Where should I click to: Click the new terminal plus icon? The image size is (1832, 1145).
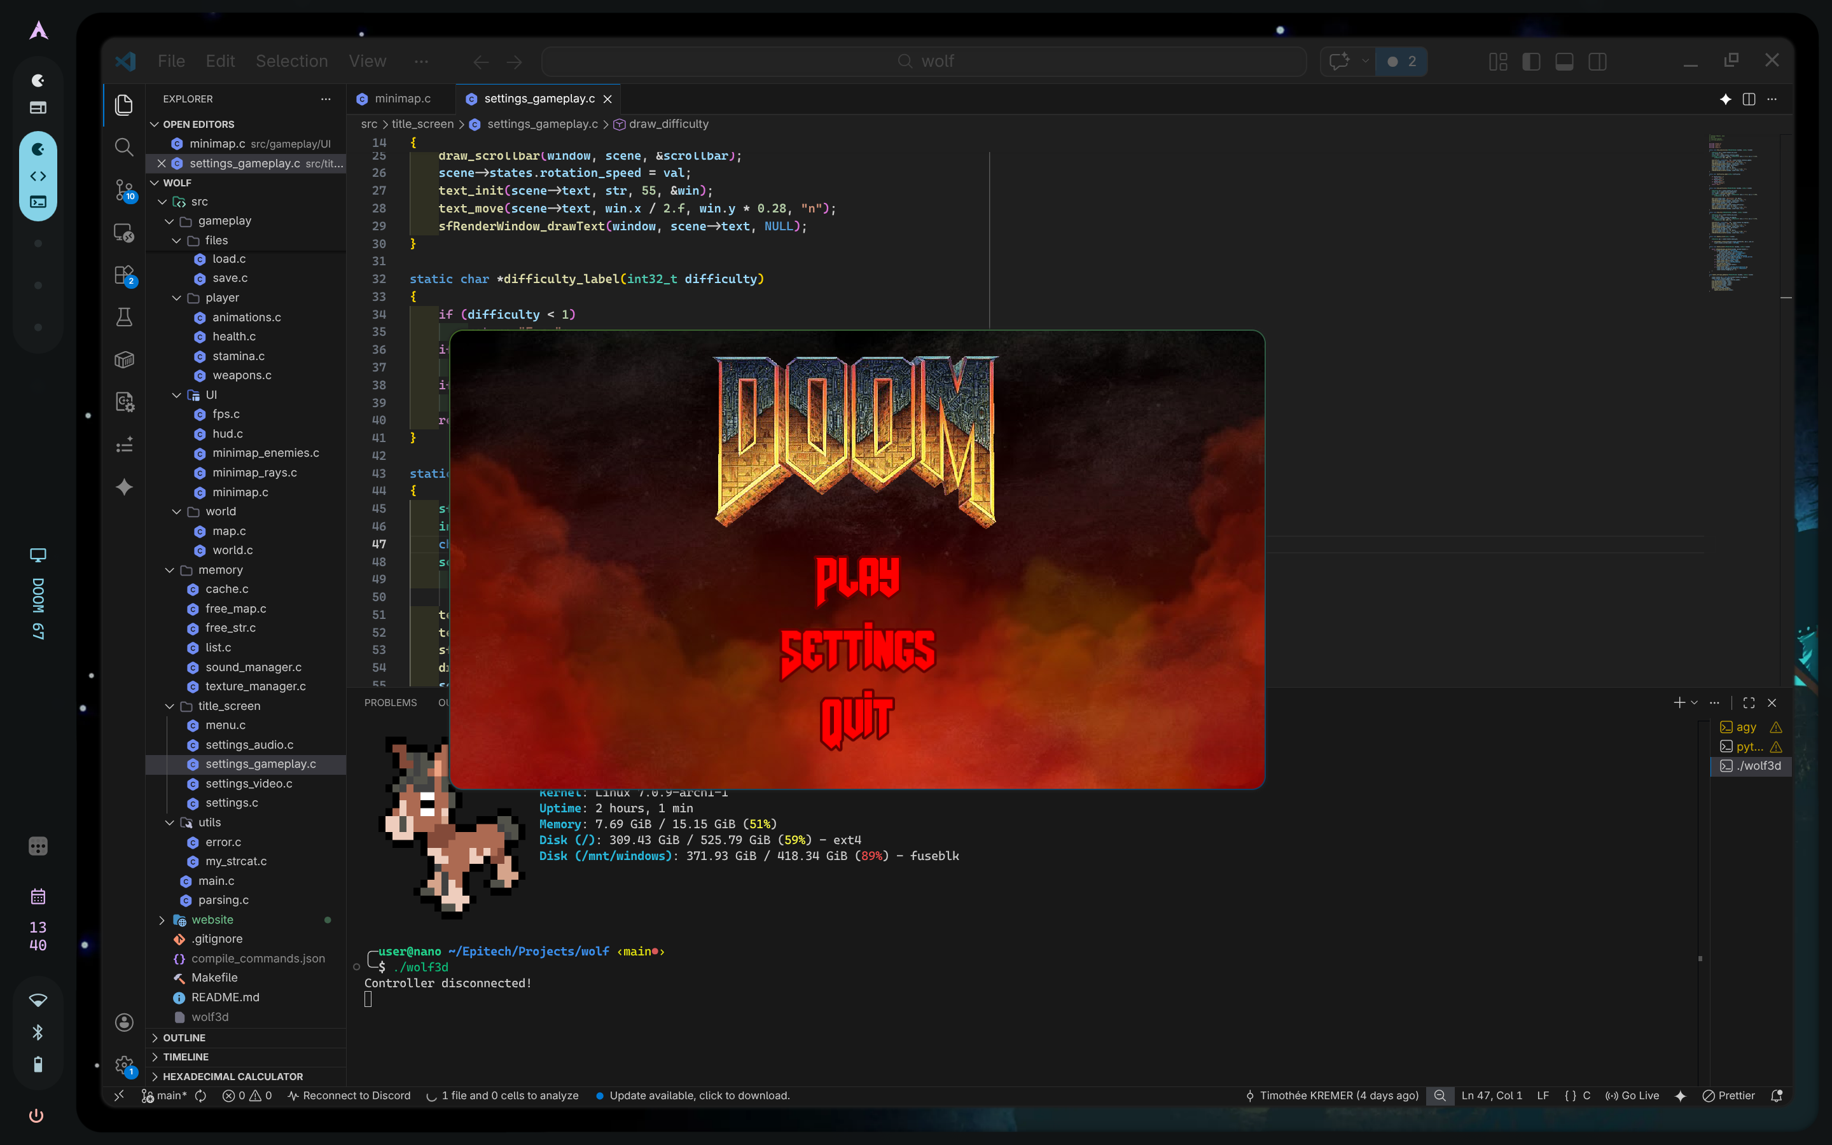pyautogui.click(x=1679, y=703)
